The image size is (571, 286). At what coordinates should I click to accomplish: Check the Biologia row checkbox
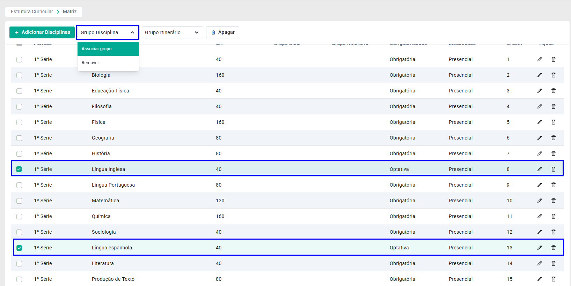pos(19,75)
